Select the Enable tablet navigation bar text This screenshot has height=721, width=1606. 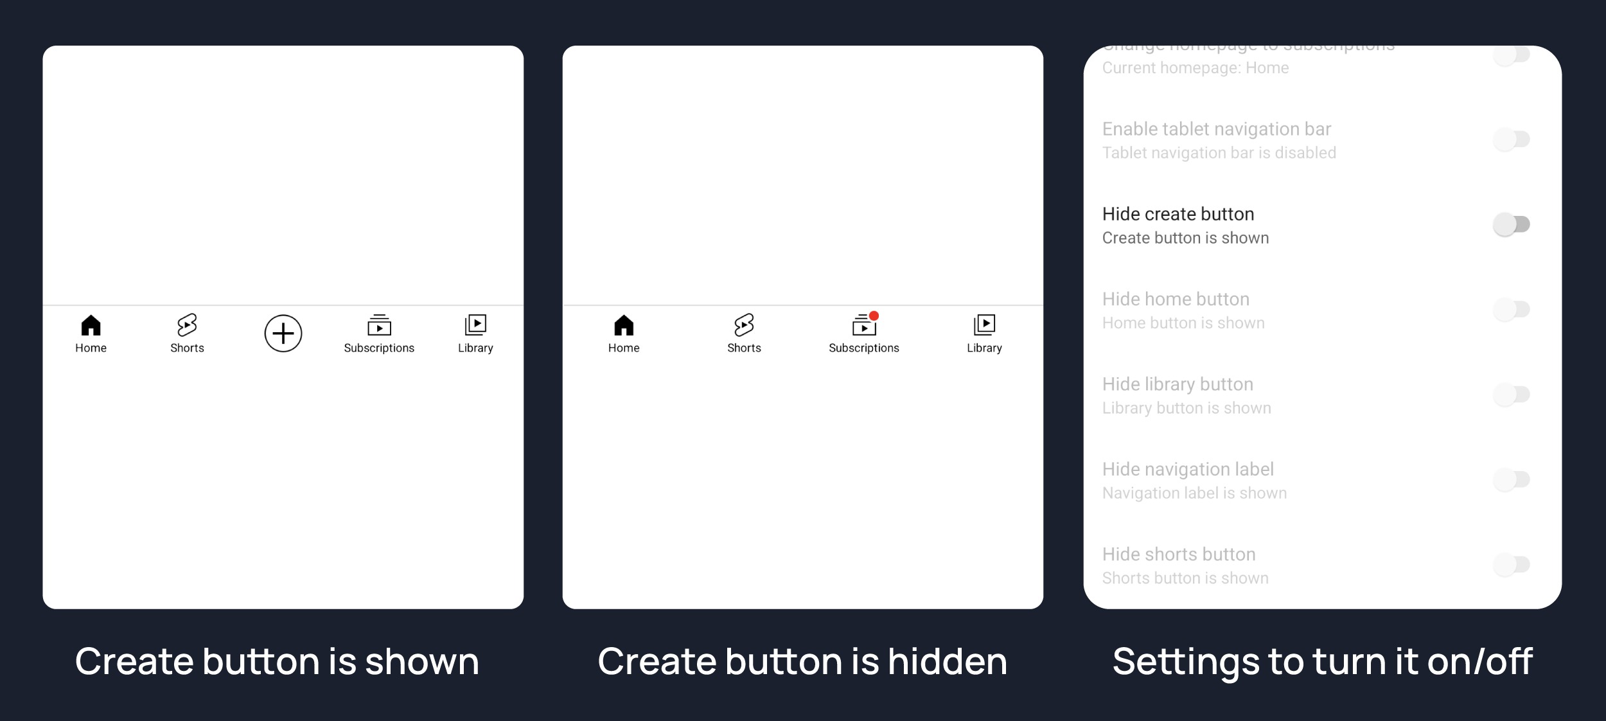pos(1217,129)
